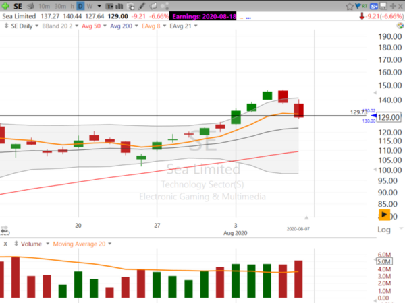This screenshot has height=303, width=405.
Task: Click the 129.00 price marker on axis
Action: [387, 117]
